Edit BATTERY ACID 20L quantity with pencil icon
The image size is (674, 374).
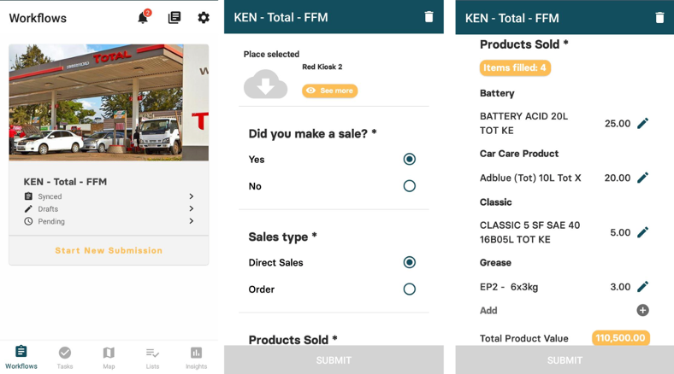click(x=642, y=124)
